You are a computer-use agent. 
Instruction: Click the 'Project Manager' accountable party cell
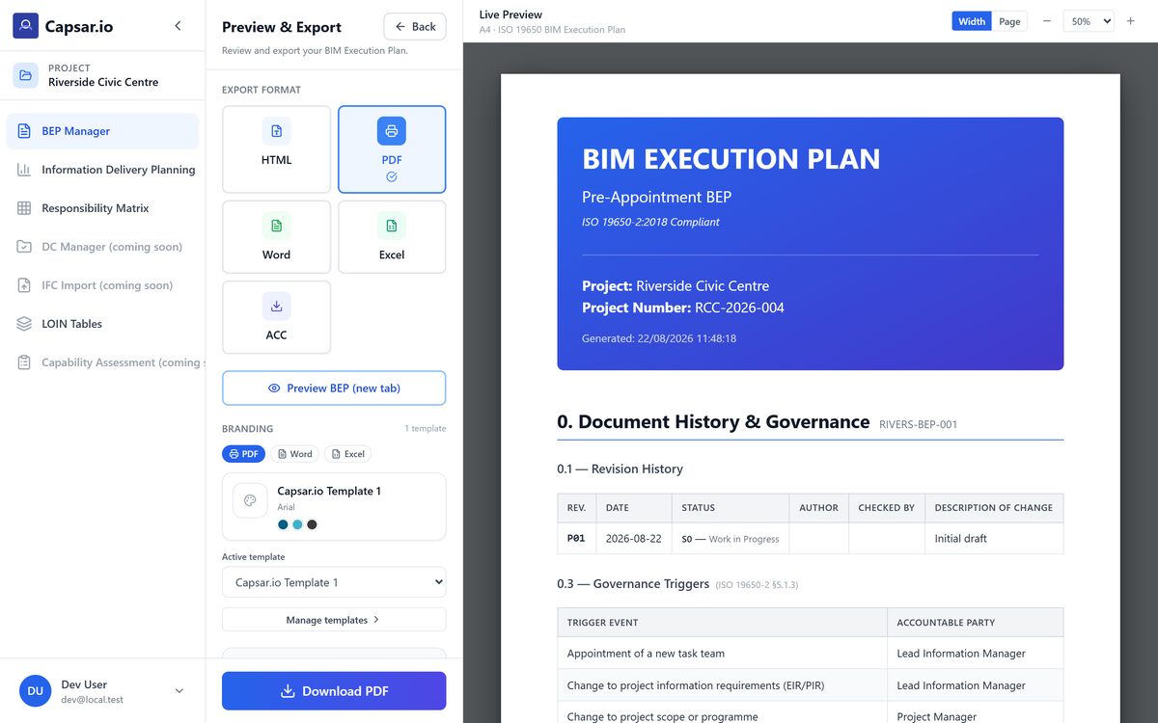click(976, 716)
